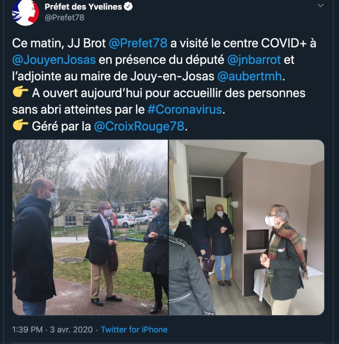Click the 3 avr. 2020 date
Viewport: 339px width, 344px height.
pyautogui.click(x=72, y=330)
